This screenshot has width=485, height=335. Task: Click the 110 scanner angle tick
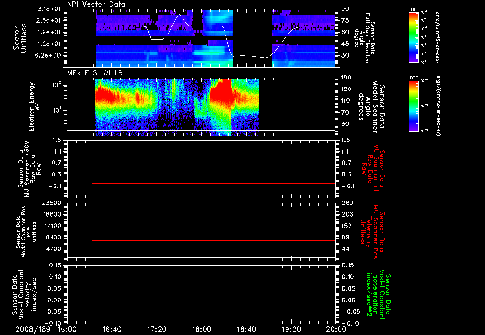click(347, 101)
